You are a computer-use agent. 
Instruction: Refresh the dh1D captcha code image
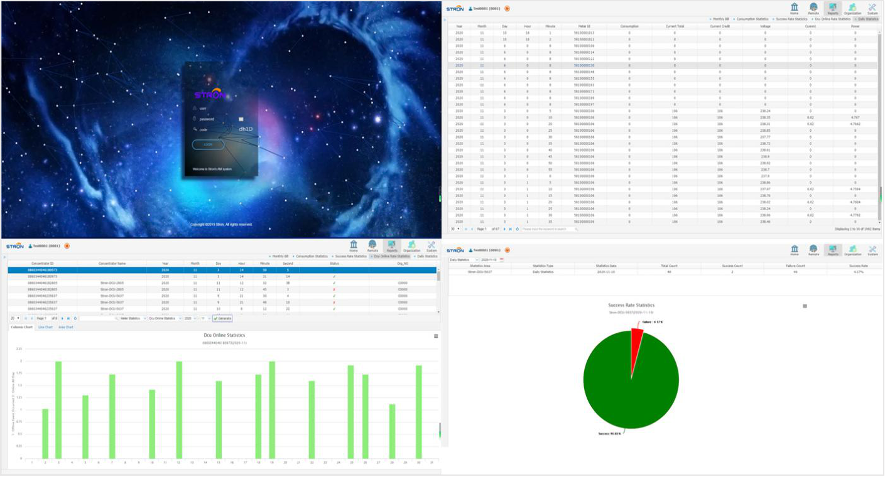coord(245,129)
